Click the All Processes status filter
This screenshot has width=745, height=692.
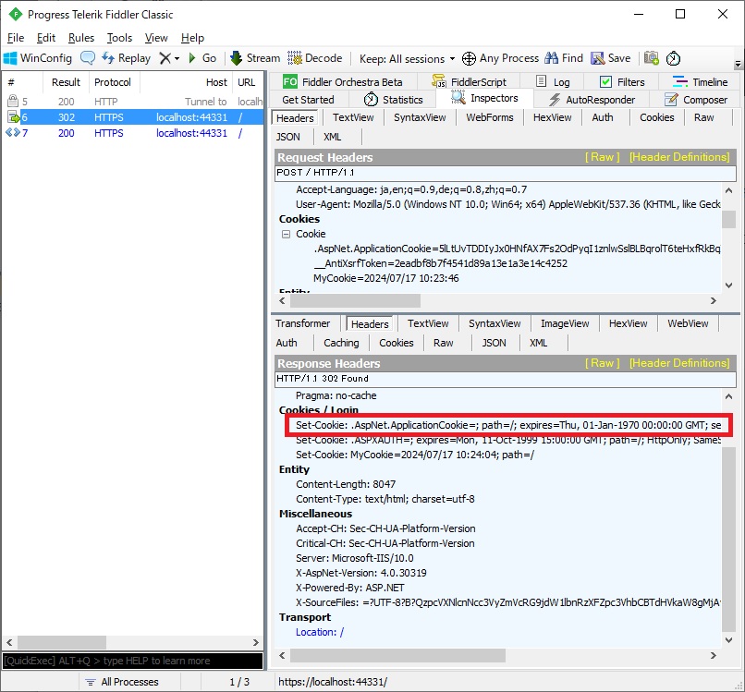point(122,682)
